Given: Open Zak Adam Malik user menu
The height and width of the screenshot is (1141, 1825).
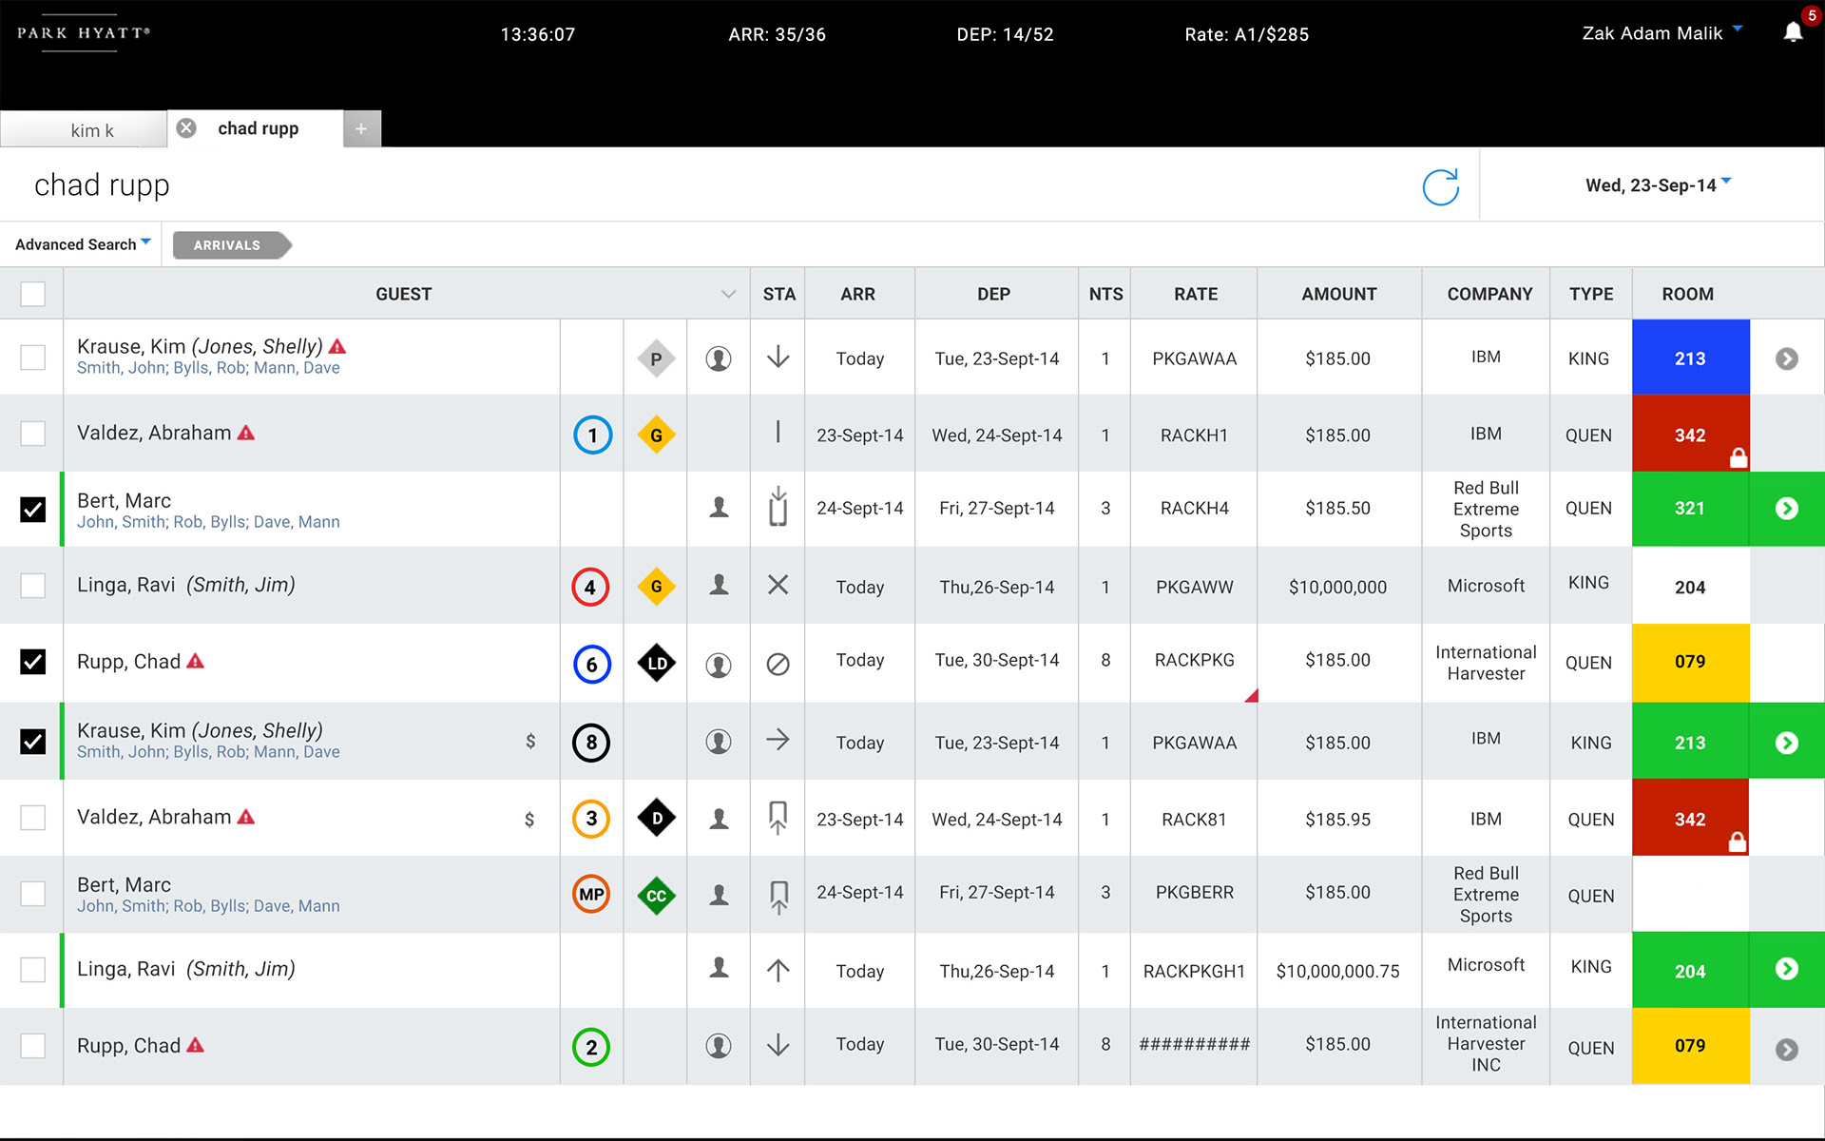Looking at the screenshot, I should [1661, 33].
